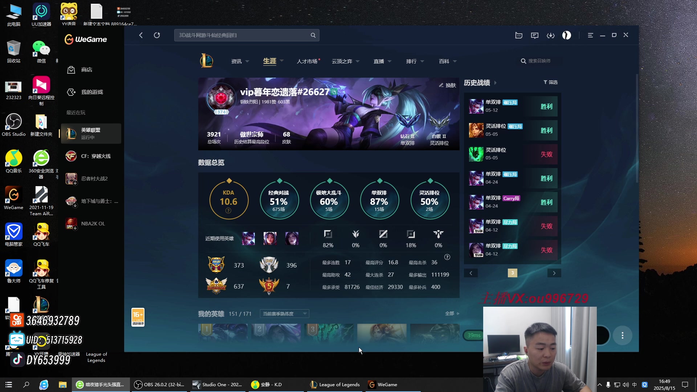Open the gift box icon in WeGame header
Screen dimensions: 697x392
click(519, 35)
